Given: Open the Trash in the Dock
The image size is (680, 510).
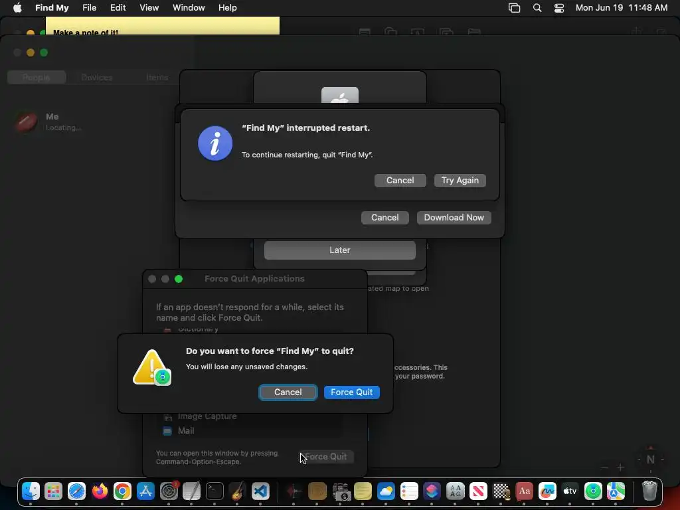Looking at the screenshot, I should (x=649, y=491).
